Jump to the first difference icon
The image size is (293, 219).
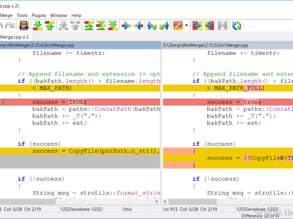[88, 26]
